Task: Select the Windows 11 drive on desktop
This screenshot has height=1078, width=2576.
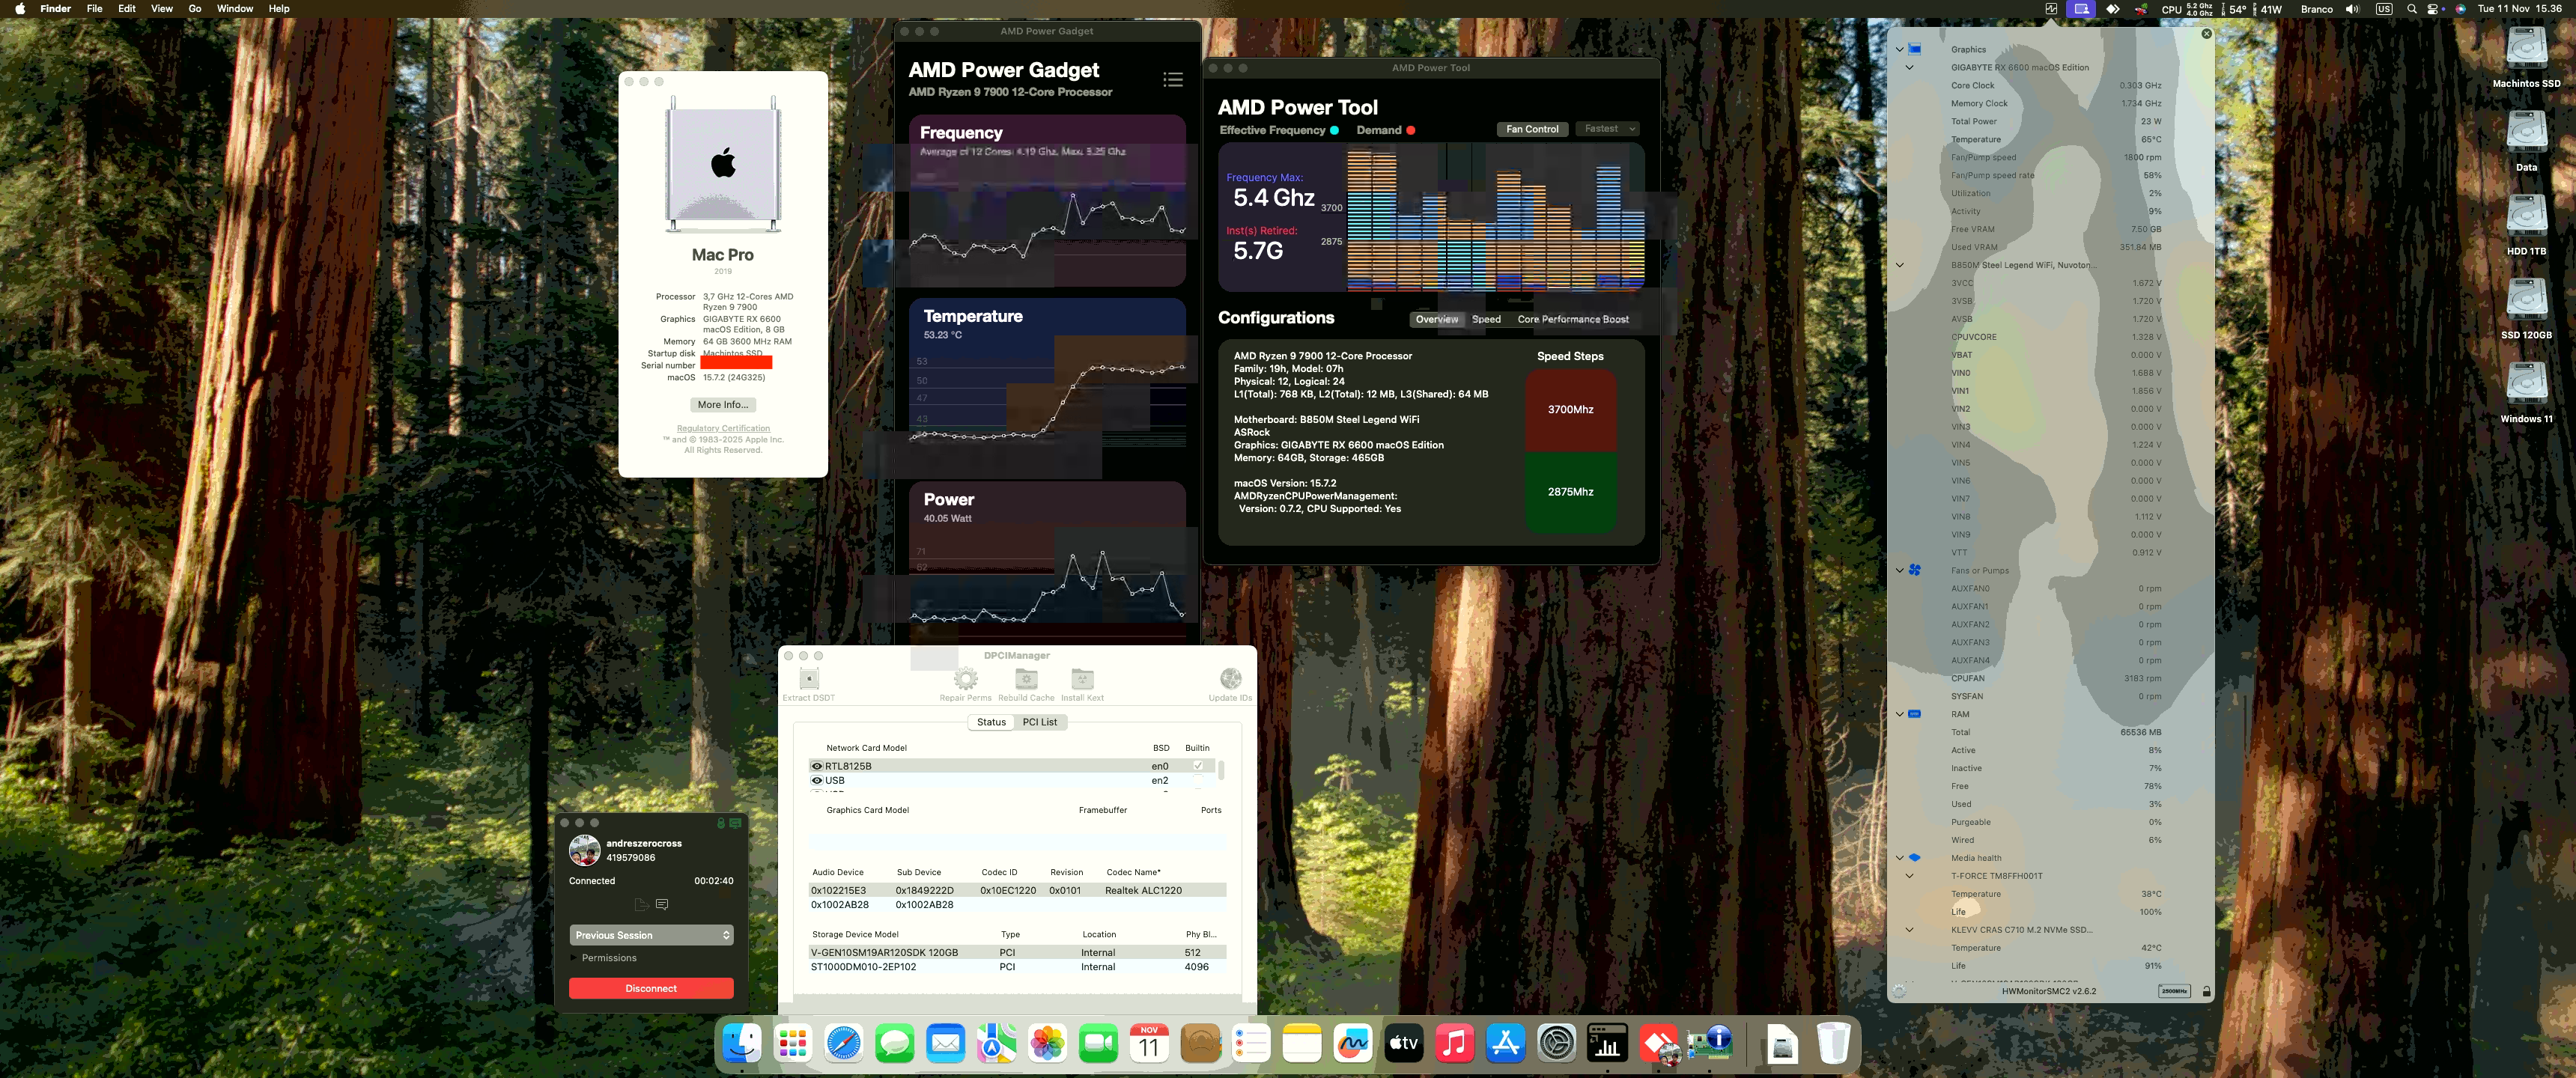Action: point(2526,385)
